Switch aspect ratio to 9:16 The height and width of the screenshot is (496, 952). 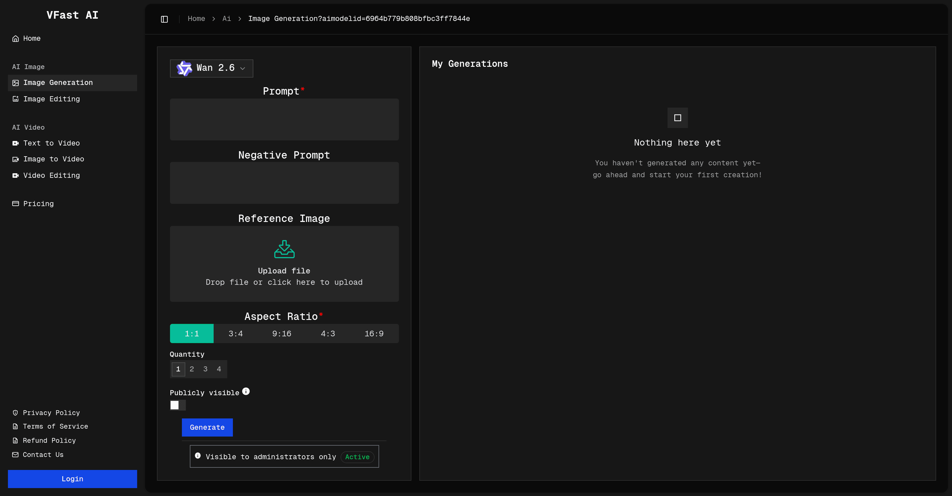282,333
